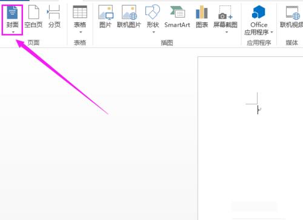Open the 封面 cover page gallery
This screenshot has height=220, width=303.
(x=12, y=19)
